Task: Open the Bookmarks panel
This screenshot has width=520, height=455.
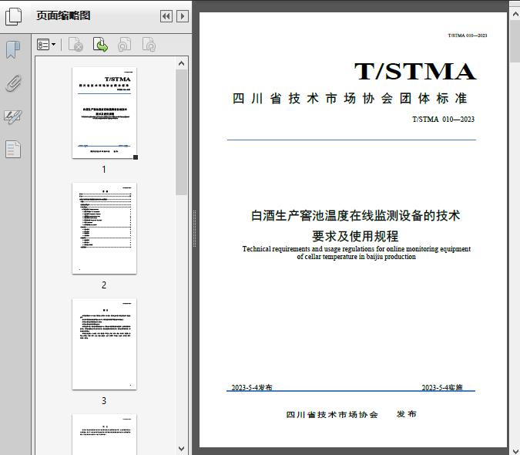Action: [13, 50]
